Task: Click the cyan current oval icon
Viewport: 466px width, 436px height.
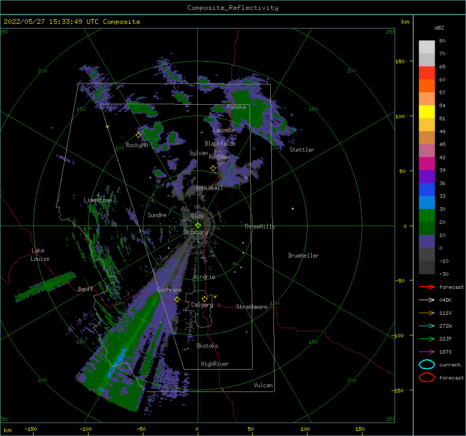Action: point(427,364)
